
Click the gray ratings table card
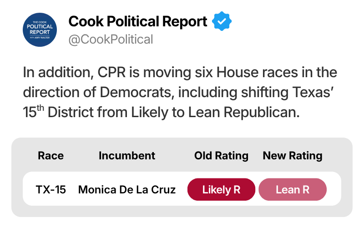[182, 177]
